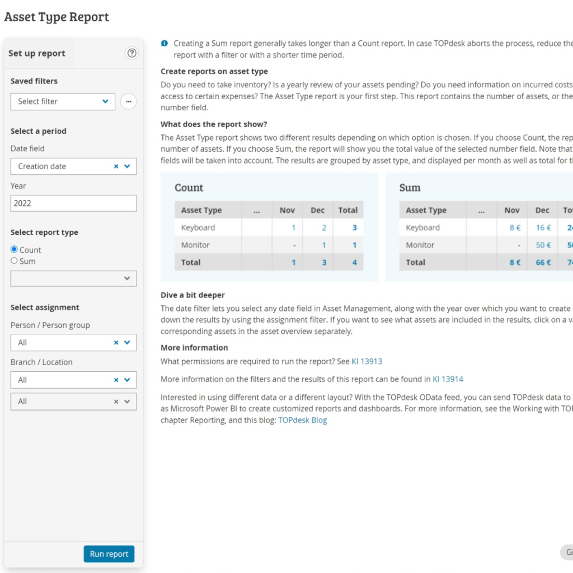This screenshot has width=573, height=573.
Task: Click the blue info icon beside notice
Action: pyautogui.click(x=165, y=43)
